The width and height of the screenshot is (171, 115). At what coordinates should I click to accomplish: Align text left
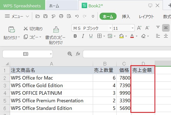click(x=158, y=36)
